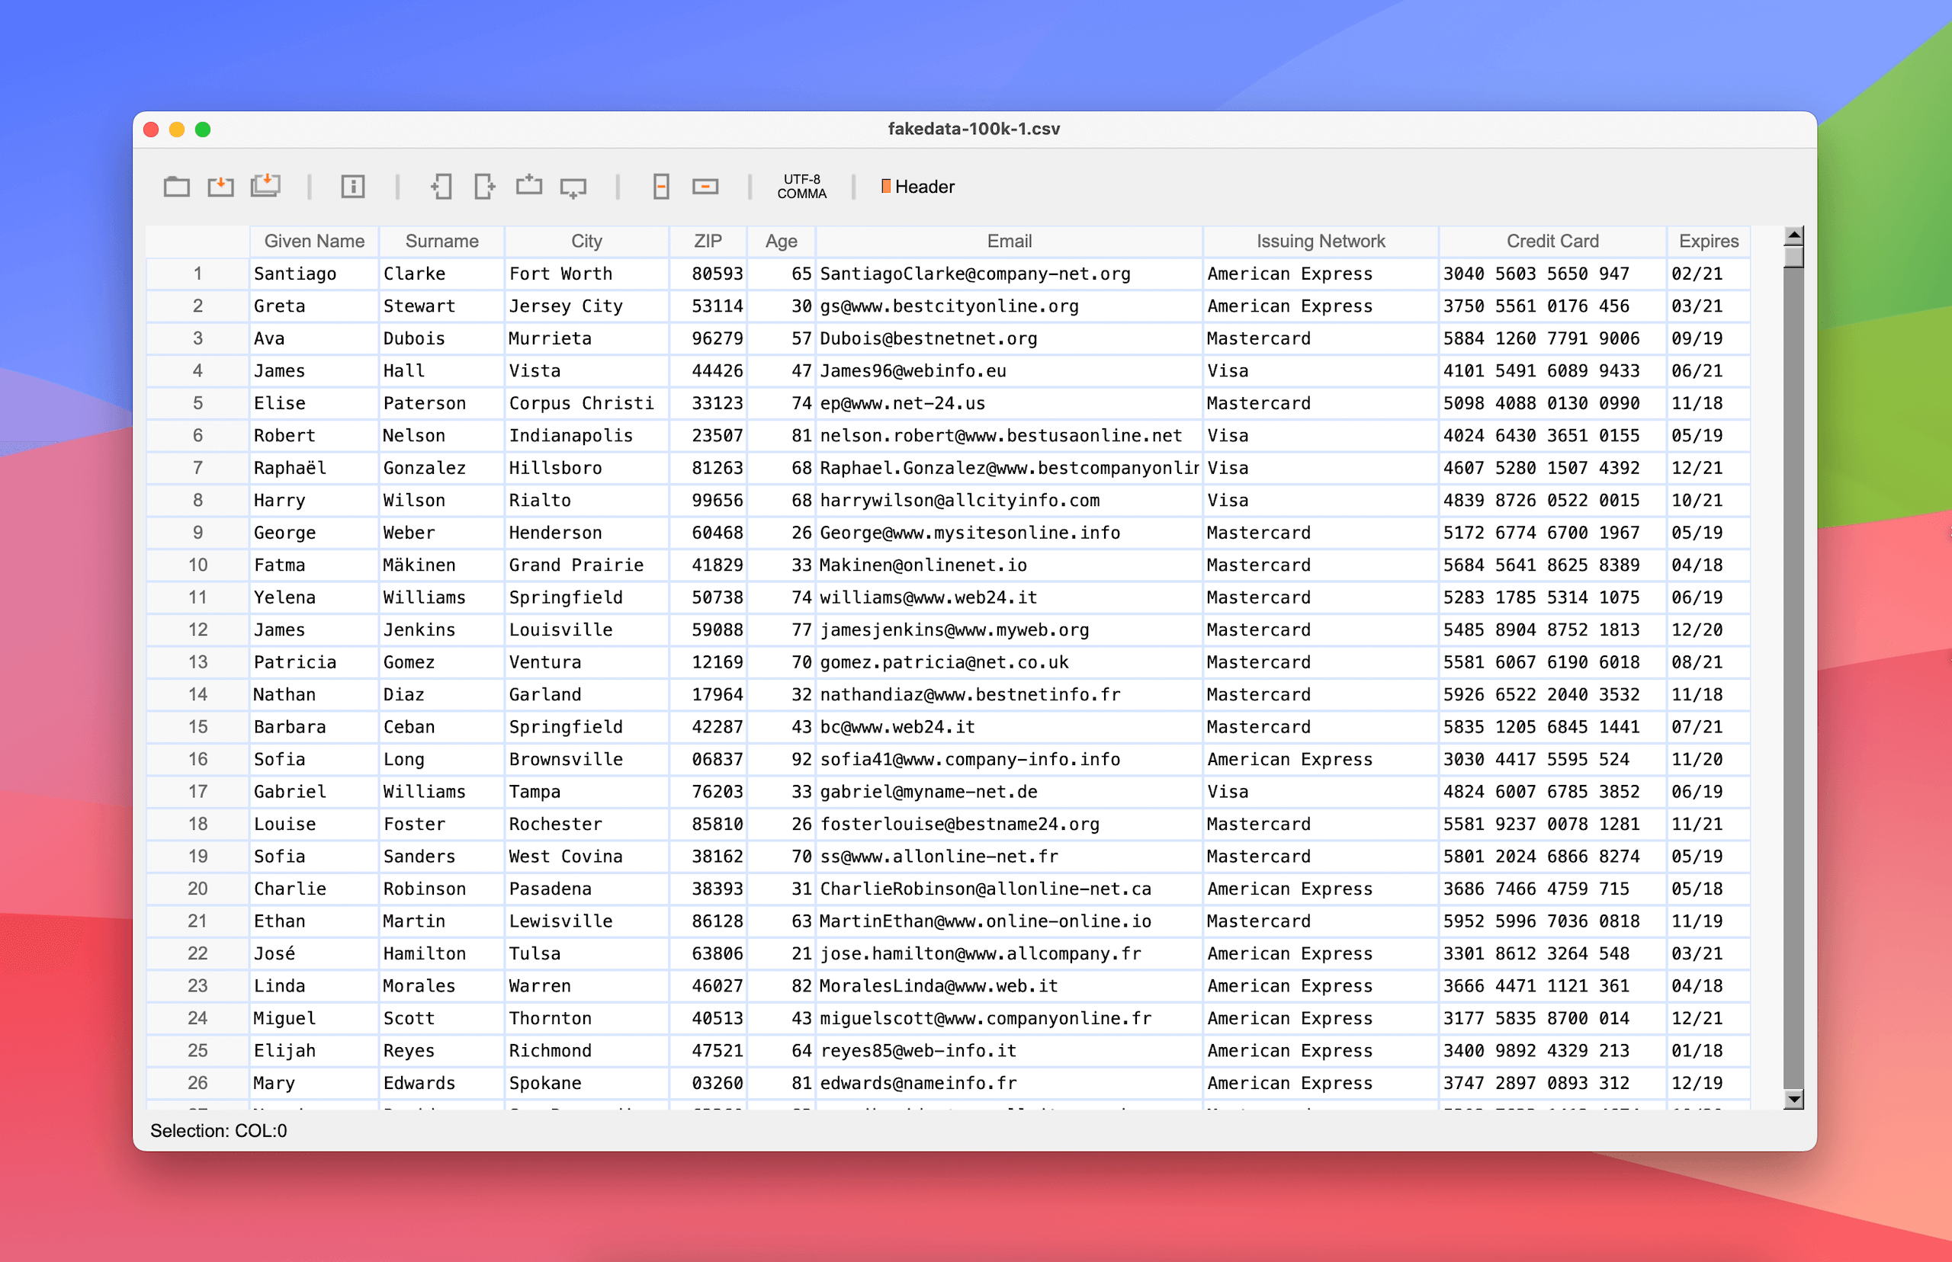Select row number 12
Viewport: 1952px width, 1262px height.
[x=197, y=629]
